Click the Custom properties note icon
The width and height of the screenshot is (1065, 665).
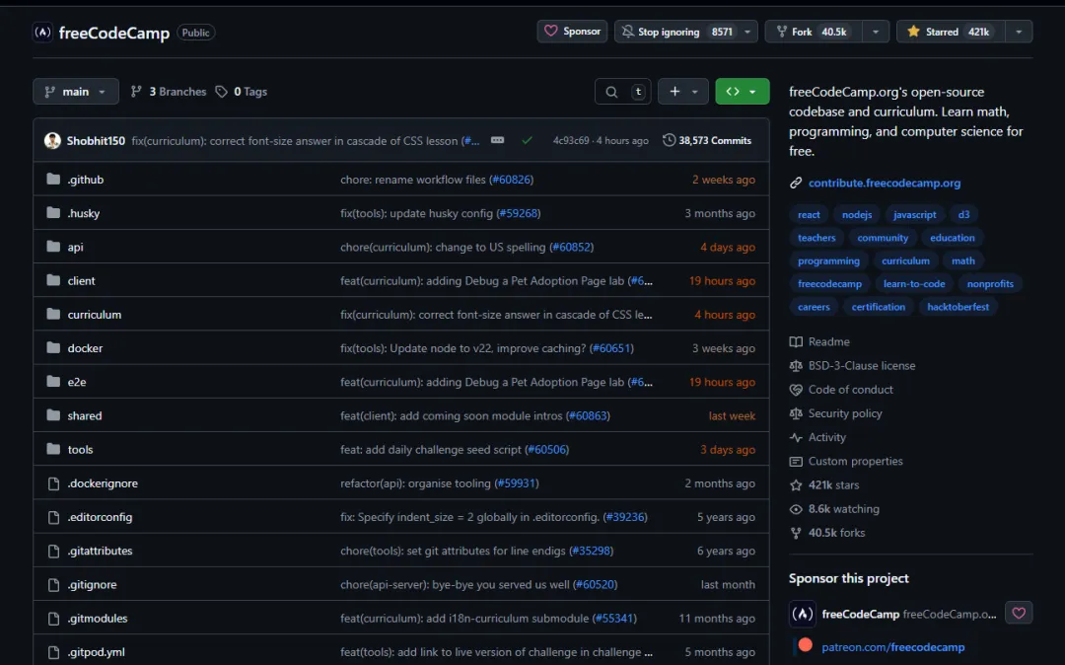click(796, 461)
